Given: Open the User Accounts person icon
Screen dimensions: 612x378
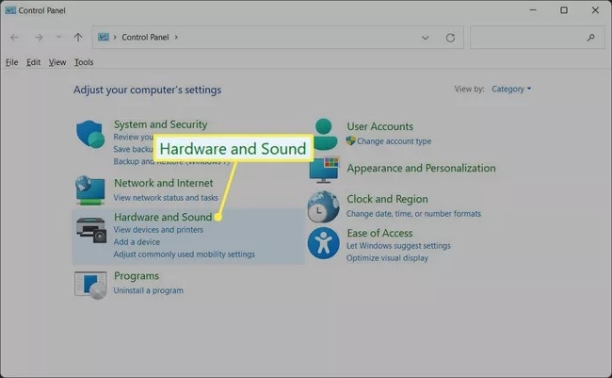Looking at the screenshot, I should click(324, 135).
